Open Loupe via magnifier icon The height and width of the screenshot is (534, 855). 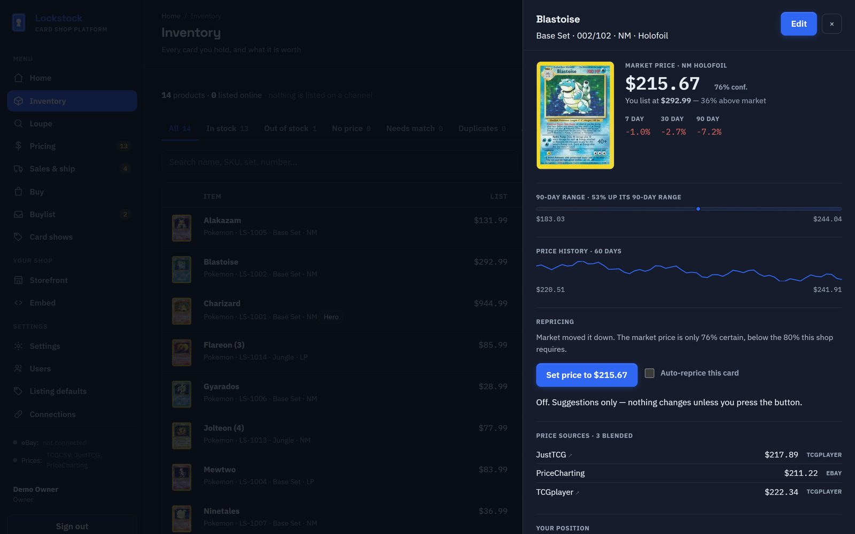point(18,123)
